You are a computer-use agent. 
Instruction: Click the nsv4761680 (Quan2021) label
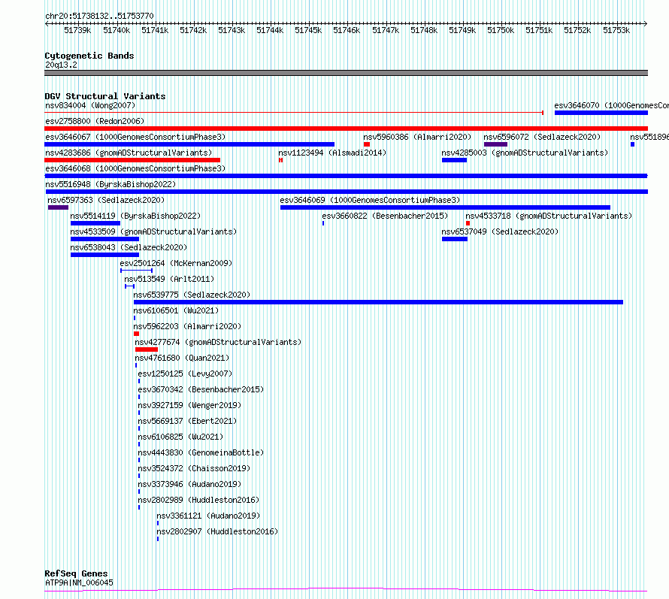click(182, 358)
